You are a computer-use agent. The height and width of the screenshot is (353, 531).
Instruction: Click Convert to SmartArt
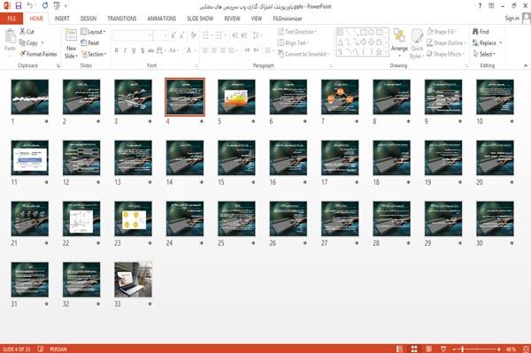pos(303,54)
